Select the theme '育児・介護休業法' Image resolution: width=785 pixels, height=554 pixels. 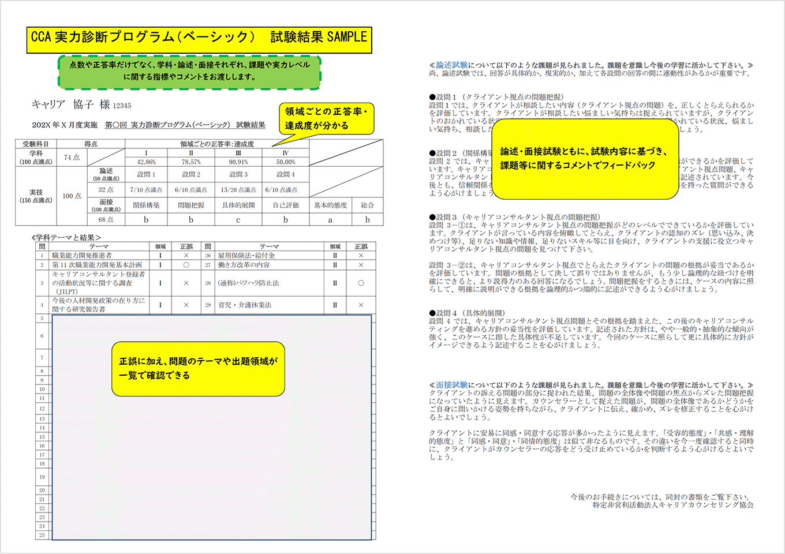pyautogui.click(x=245, y=305)
